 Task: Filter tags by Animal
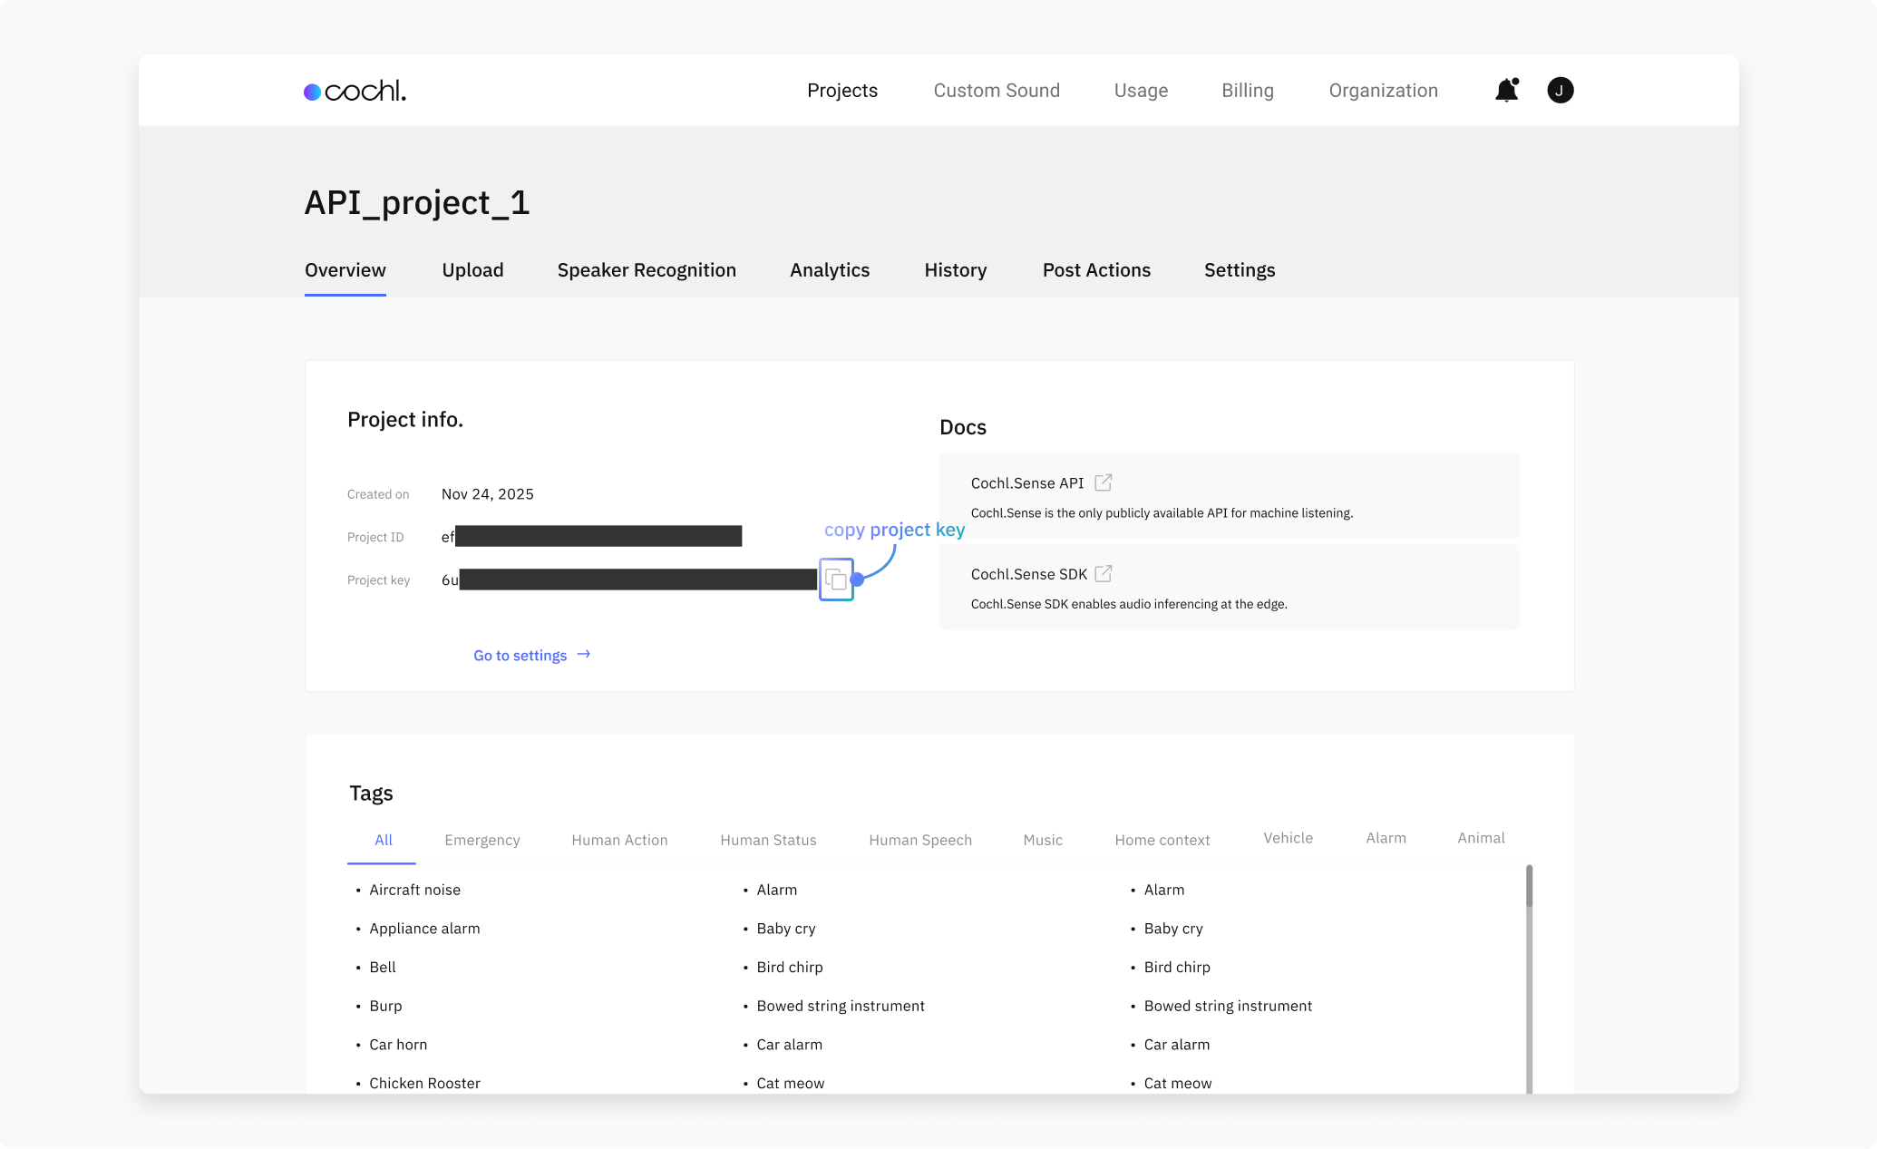tap(1481, 838)
